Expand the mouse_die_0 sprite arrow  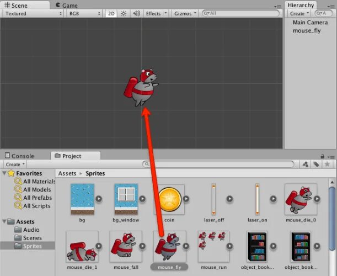pyautogui.click(x=317, y=199)
